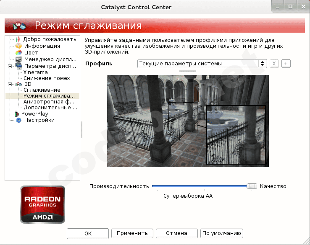Click the Radeon Graphics AMD logo
Image resolution: width=310 pixels, height=245 pixels.
tap(42, 205)
